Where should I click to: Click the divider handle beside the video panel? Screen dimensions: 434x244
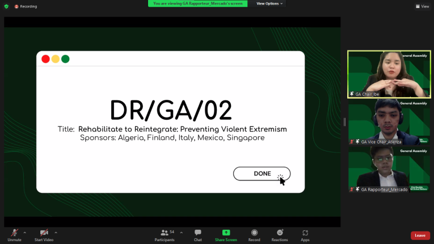[344, 122]
